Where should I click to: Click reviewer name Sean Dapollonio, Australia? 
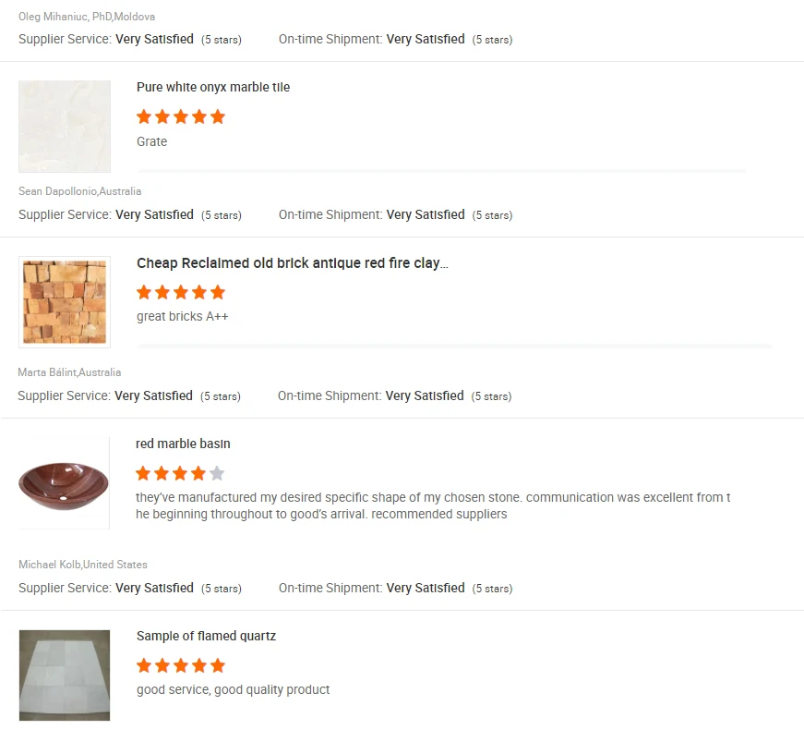[x=80, y=191]
